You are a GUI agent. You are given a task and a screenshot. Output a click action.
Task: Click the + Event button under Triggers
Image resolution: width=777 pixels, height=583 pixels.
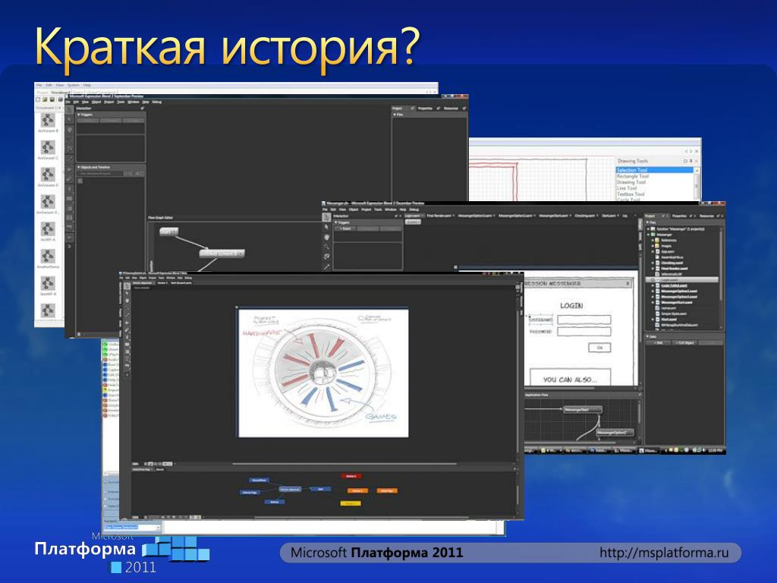coord(345,228)
